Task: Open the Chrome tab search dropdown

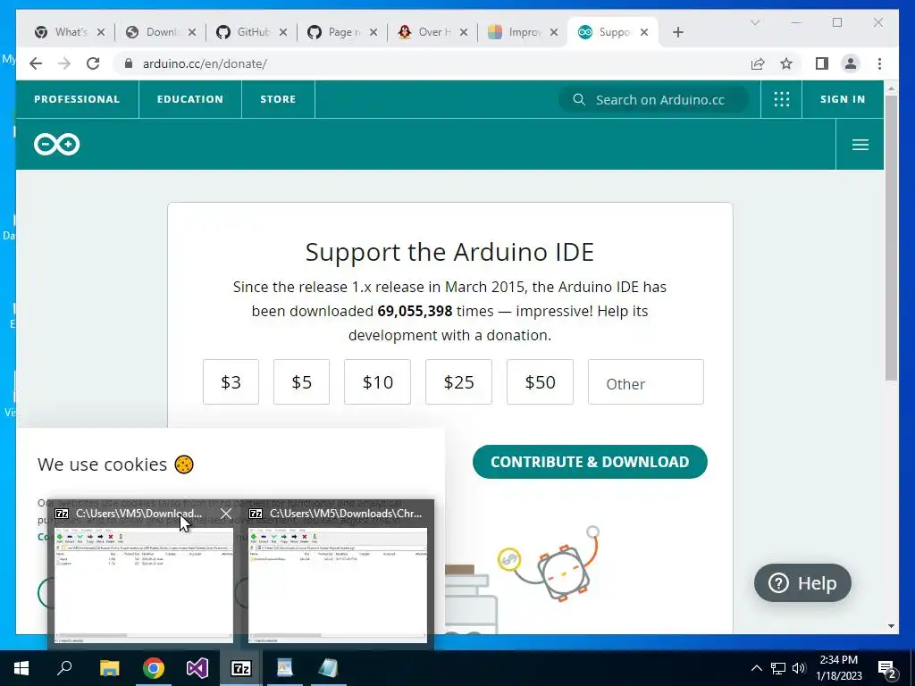Action: (x=754, y=22)
